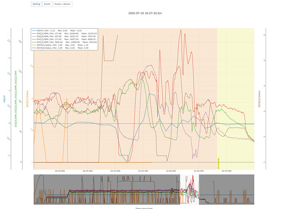
Task: Click the EDT2[3].Status right axis title
Action: [x=259, y=99]
